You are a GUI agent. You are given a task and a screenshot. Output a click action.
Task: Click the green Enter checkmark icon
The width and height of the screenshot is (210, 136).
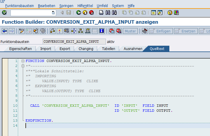(x=4, y=13)
